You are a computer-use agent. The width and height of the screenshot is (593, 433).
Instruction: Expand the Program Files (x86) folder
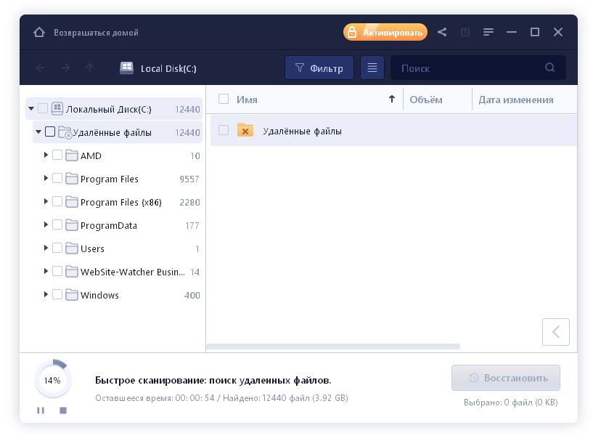coord(46,201)
